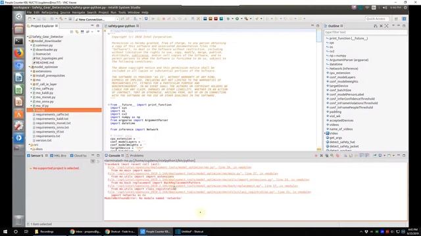Select requirements_caffe.txt in the tree
421x236 pixels.
[x=53, y=115]
